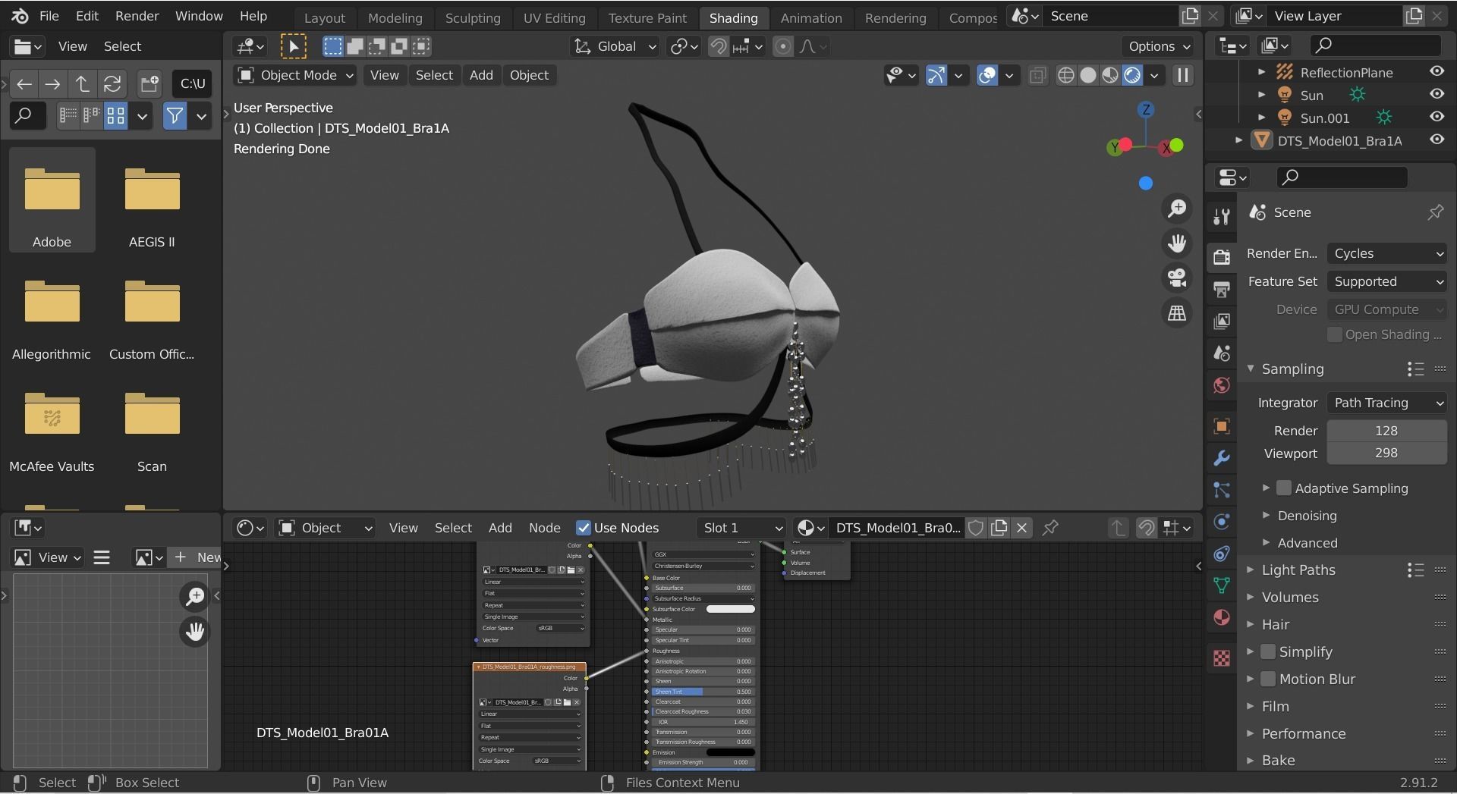Select wireframe viewport shading
The width and height of the screenshot is (1457, 794).
[1065, 75]
